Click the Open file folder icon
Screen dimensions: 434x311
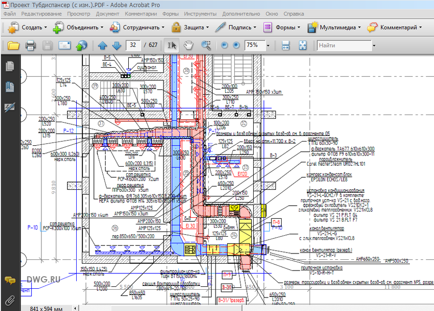click(13, 46)
